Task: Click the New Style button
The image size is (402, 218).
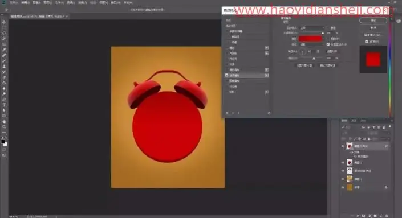Action: tap(373, 35)
